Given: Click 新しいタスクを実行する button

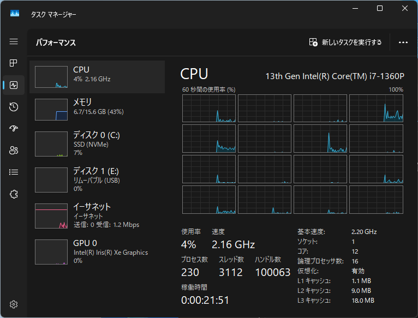Looking at the screenshot, I should coord(345,42).
